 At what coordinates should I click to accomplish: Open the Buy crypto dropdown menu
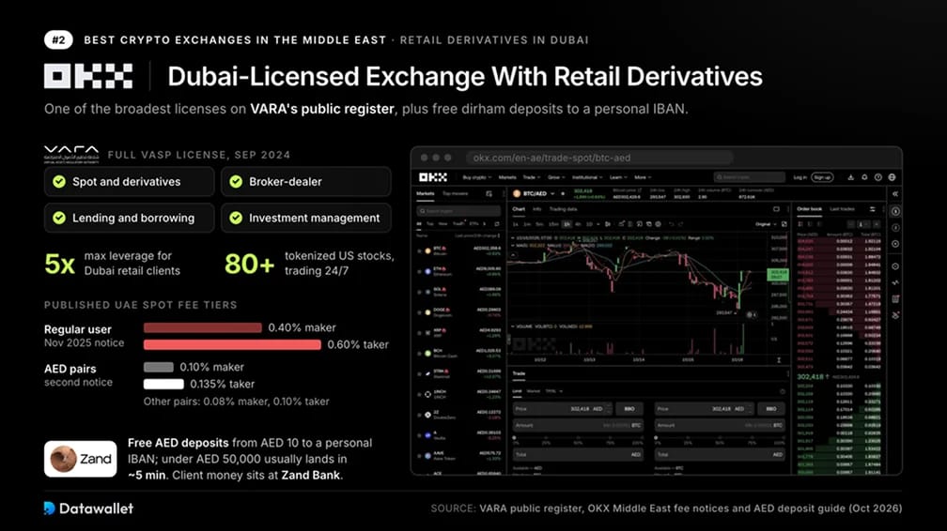477,177
